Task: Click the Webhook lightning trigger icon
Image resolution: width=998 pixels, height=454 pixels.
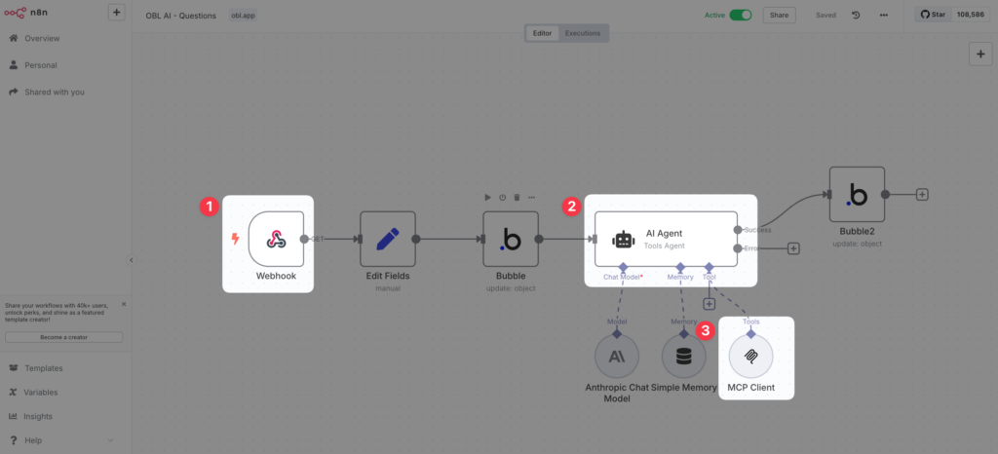Action: [x=236, y=239]
